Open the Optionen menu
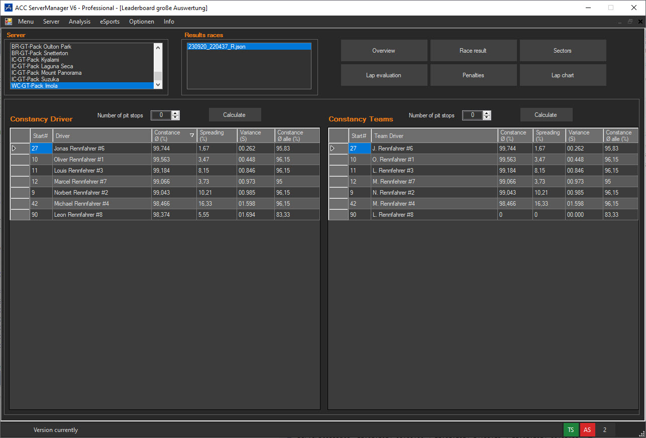 click(x=141, y=22)
